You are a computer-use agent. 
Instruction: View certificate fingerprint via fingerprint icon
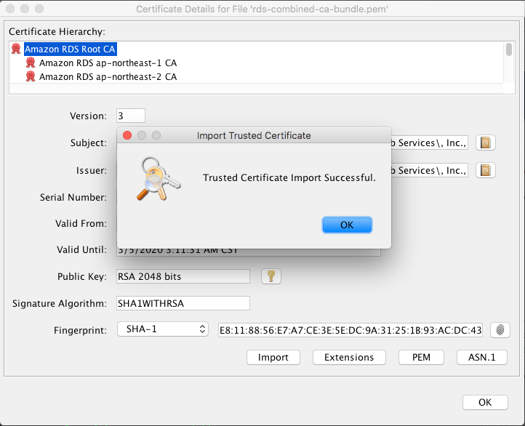[x=500, y=330]
